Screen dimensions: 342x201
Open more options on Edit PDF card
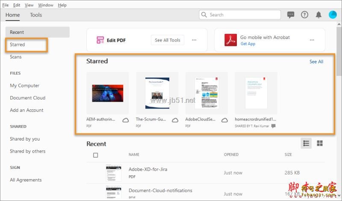tap(194, 40)
